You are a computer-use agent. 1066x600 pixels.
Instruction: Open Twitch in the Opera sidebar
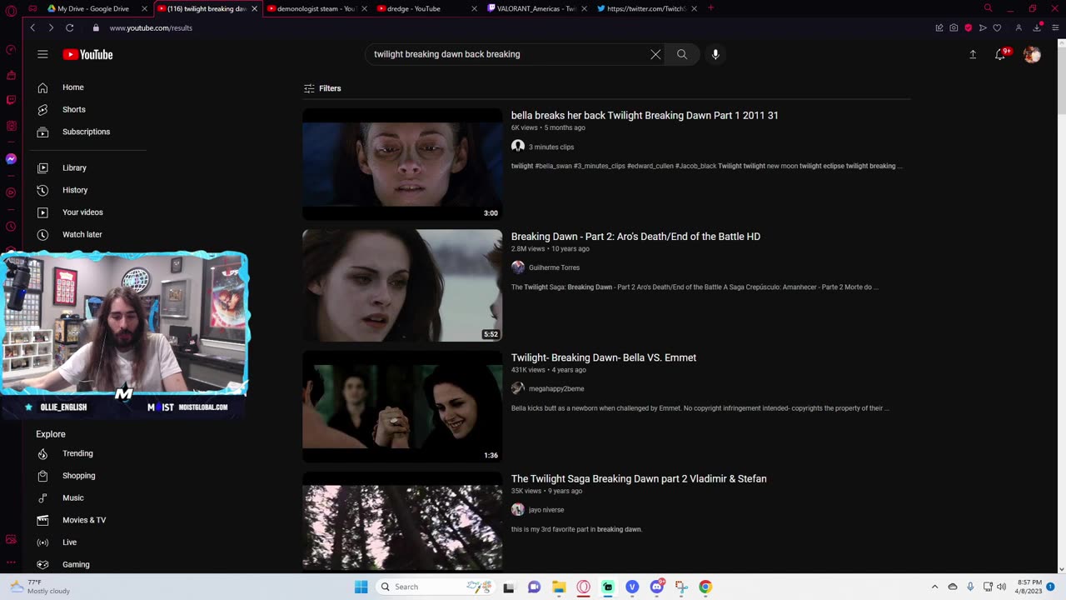pos(11,100)
